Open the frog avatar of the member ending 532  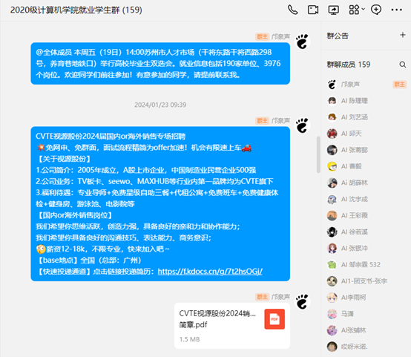click(332, 265)
